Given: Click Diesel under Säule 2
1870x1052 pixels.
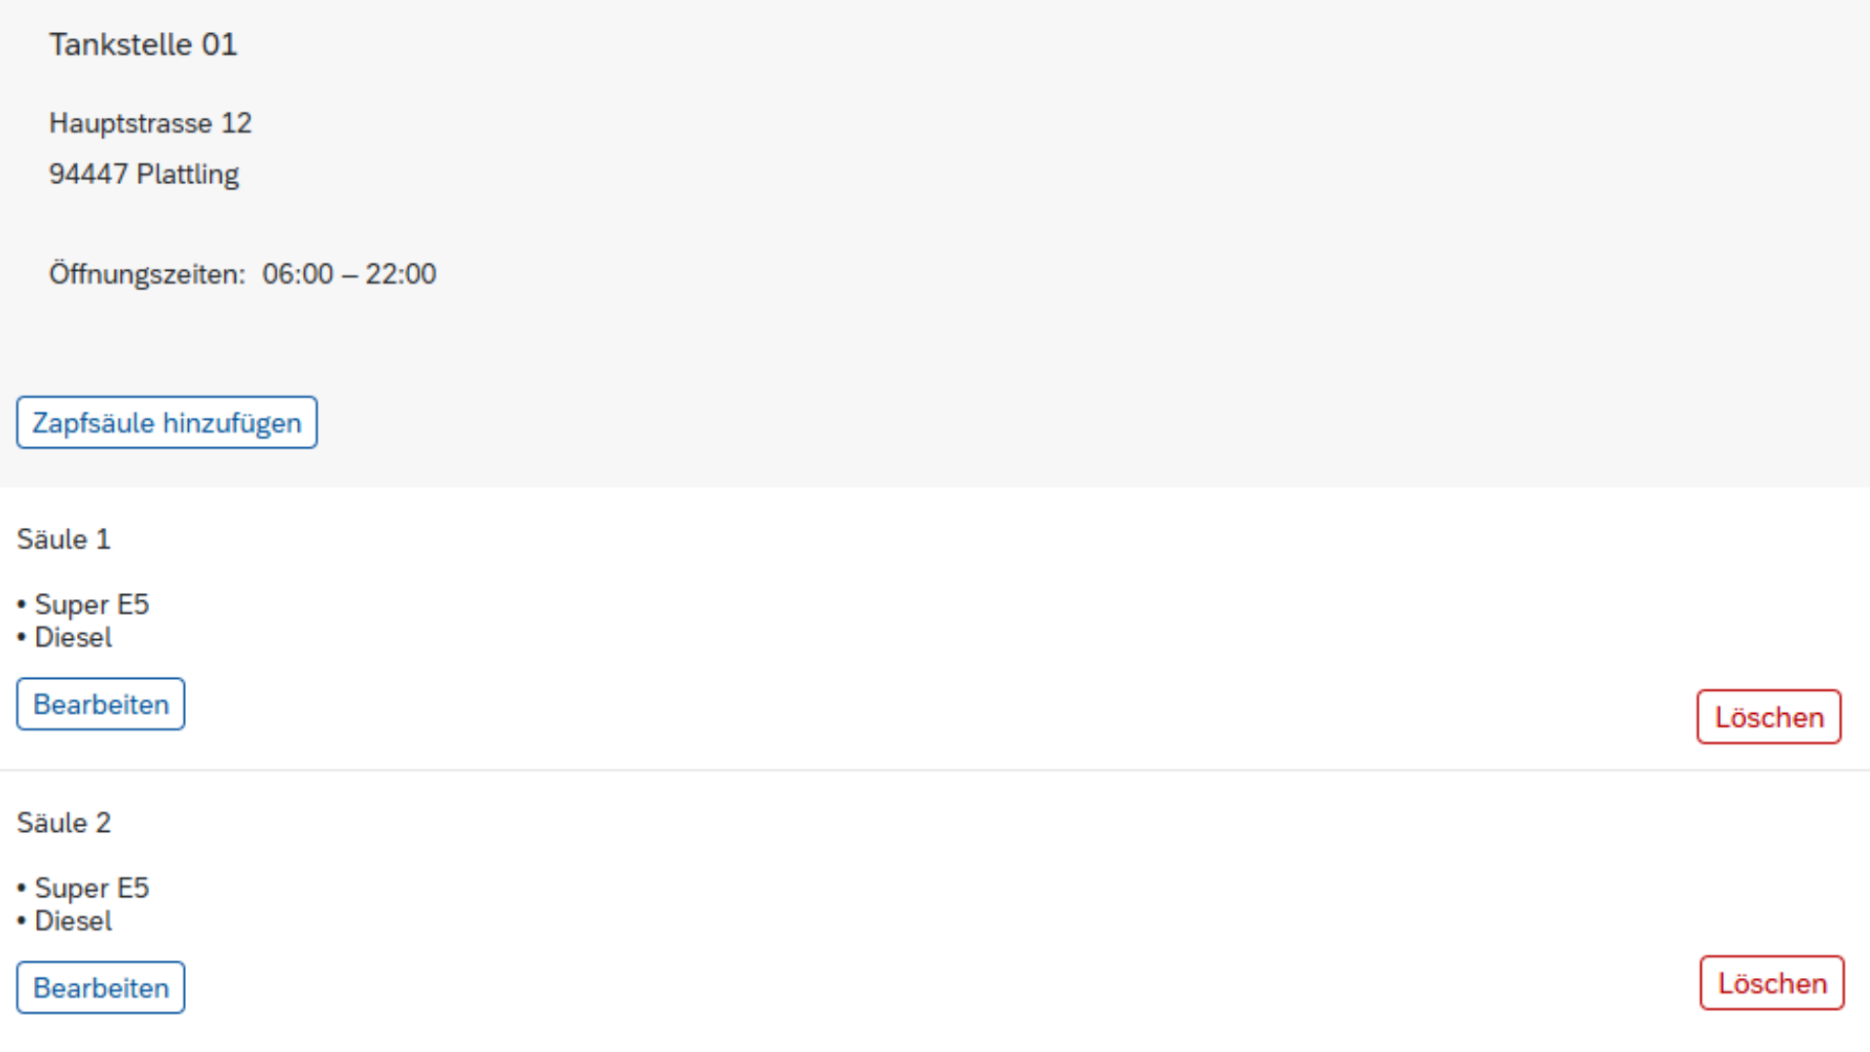Looking at the screenshot, I should (x=73, y=921).
